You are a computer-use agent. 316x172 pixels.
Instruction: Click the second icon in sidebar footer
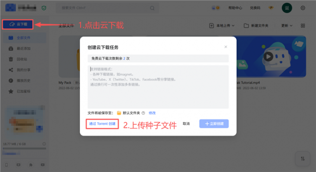[x=19, y=165]
